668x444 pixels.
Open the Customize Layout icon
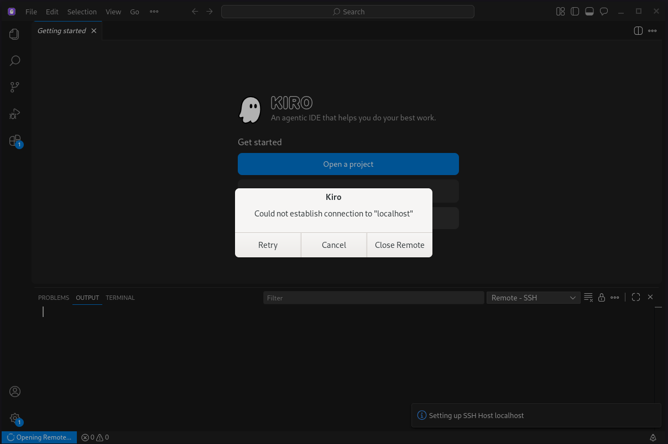[561, 12]
